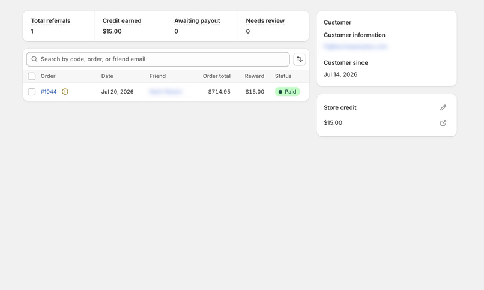The height and width of the screenshot is (290, 484).
Task: Sort by the Date column header
Action: 107,76
